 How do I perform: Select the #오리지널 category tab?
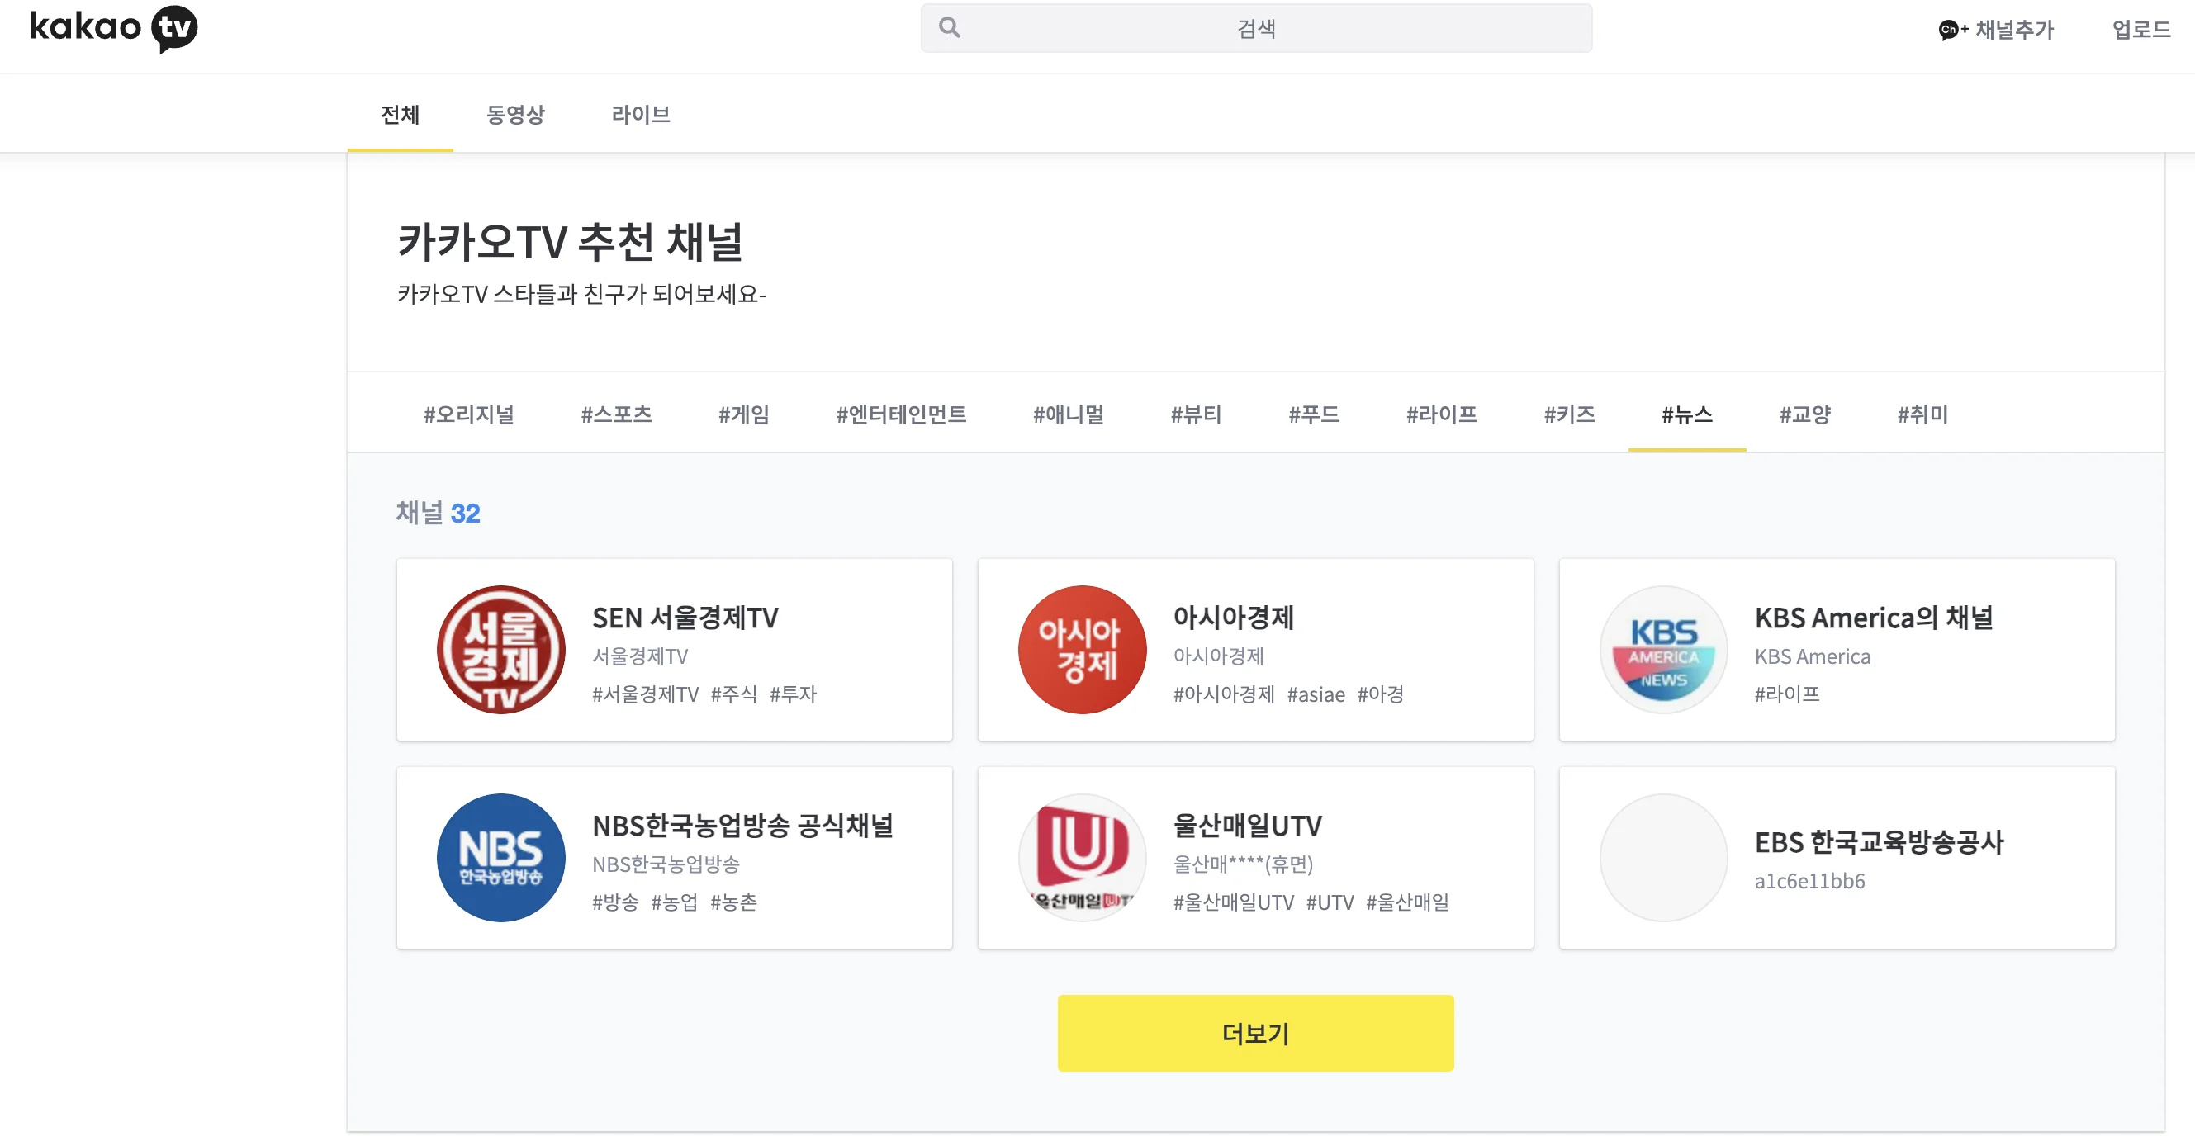point(469,414)
